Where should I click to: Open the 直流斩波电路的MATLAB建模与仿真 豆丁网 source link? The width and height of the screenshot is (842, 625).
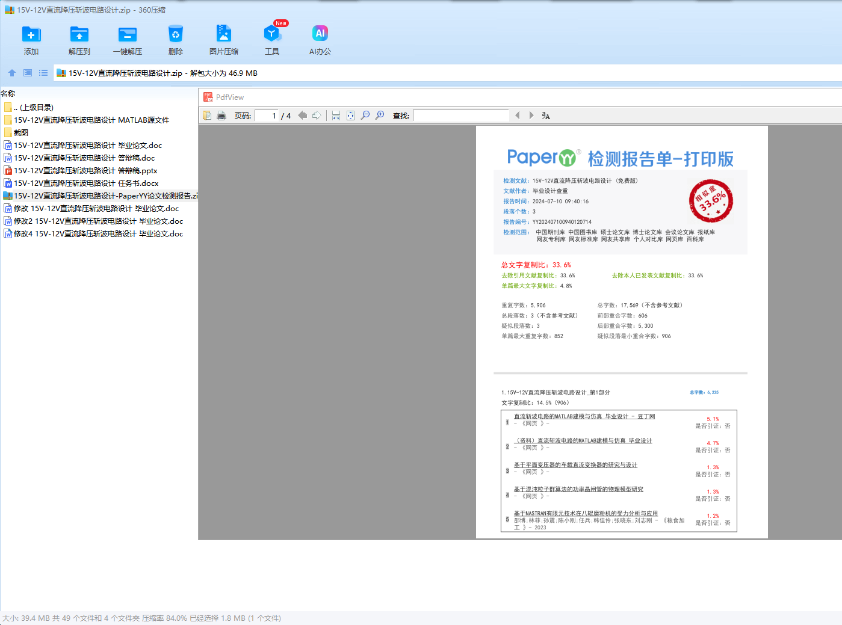pyautogui.click(x=584, y=416)
